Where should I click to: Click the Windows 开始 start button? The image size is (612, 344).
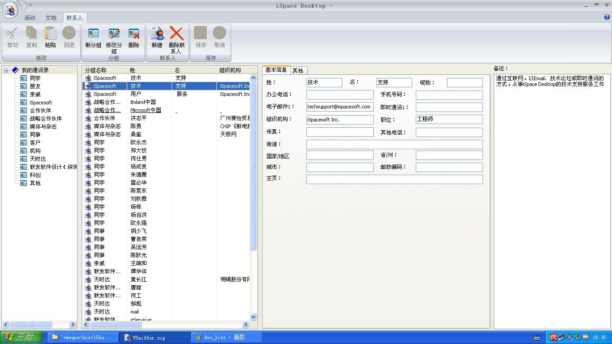click(x=22, y=337)
